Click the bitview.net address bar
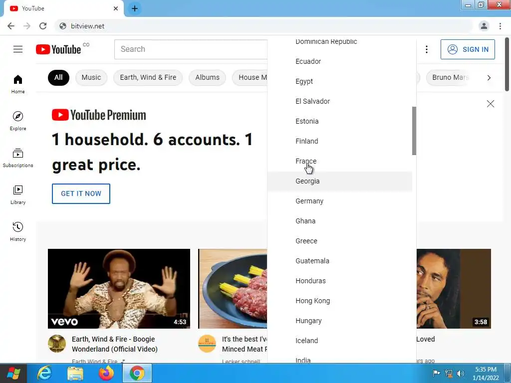This screenshot has width=511, height=383. point(264,26)
